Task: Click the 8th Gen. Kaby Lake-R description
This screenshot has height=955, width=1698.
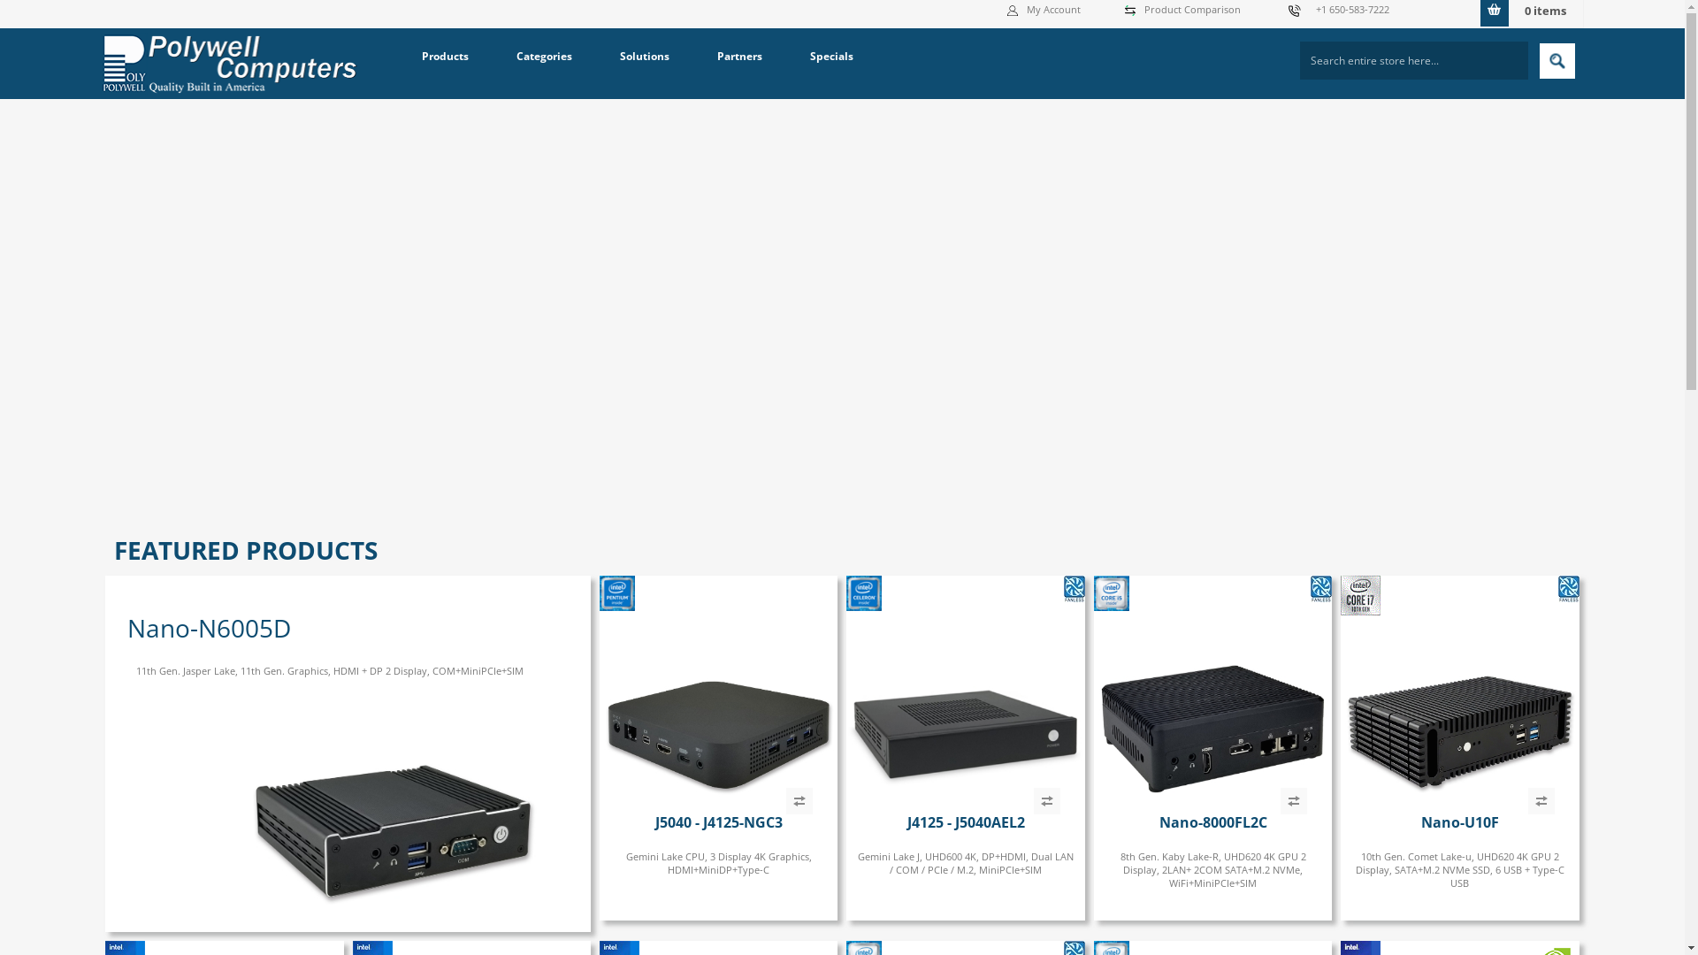Action: click(x=1212, y=870)
